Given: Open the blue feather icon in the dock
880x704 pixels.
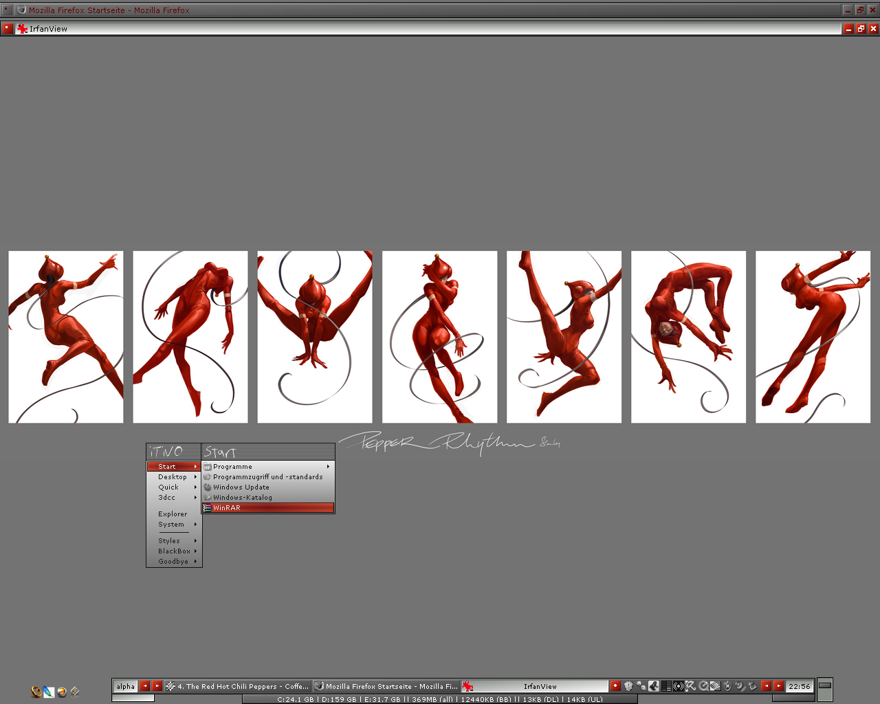Looking at the screenshot, I should pyautogui.click(x=49, y=692).
